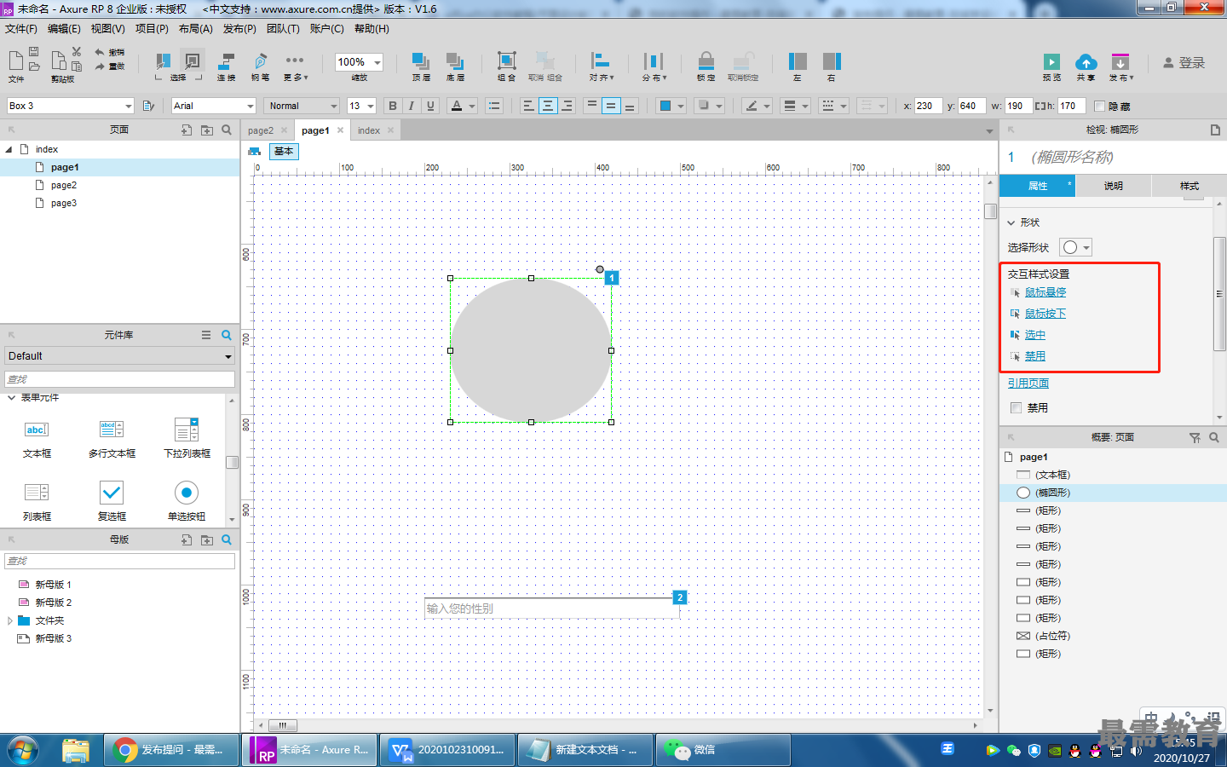Add a new master in masters panel
The height and width of the screenshot is (767, 1227).
tap(187, 539)
